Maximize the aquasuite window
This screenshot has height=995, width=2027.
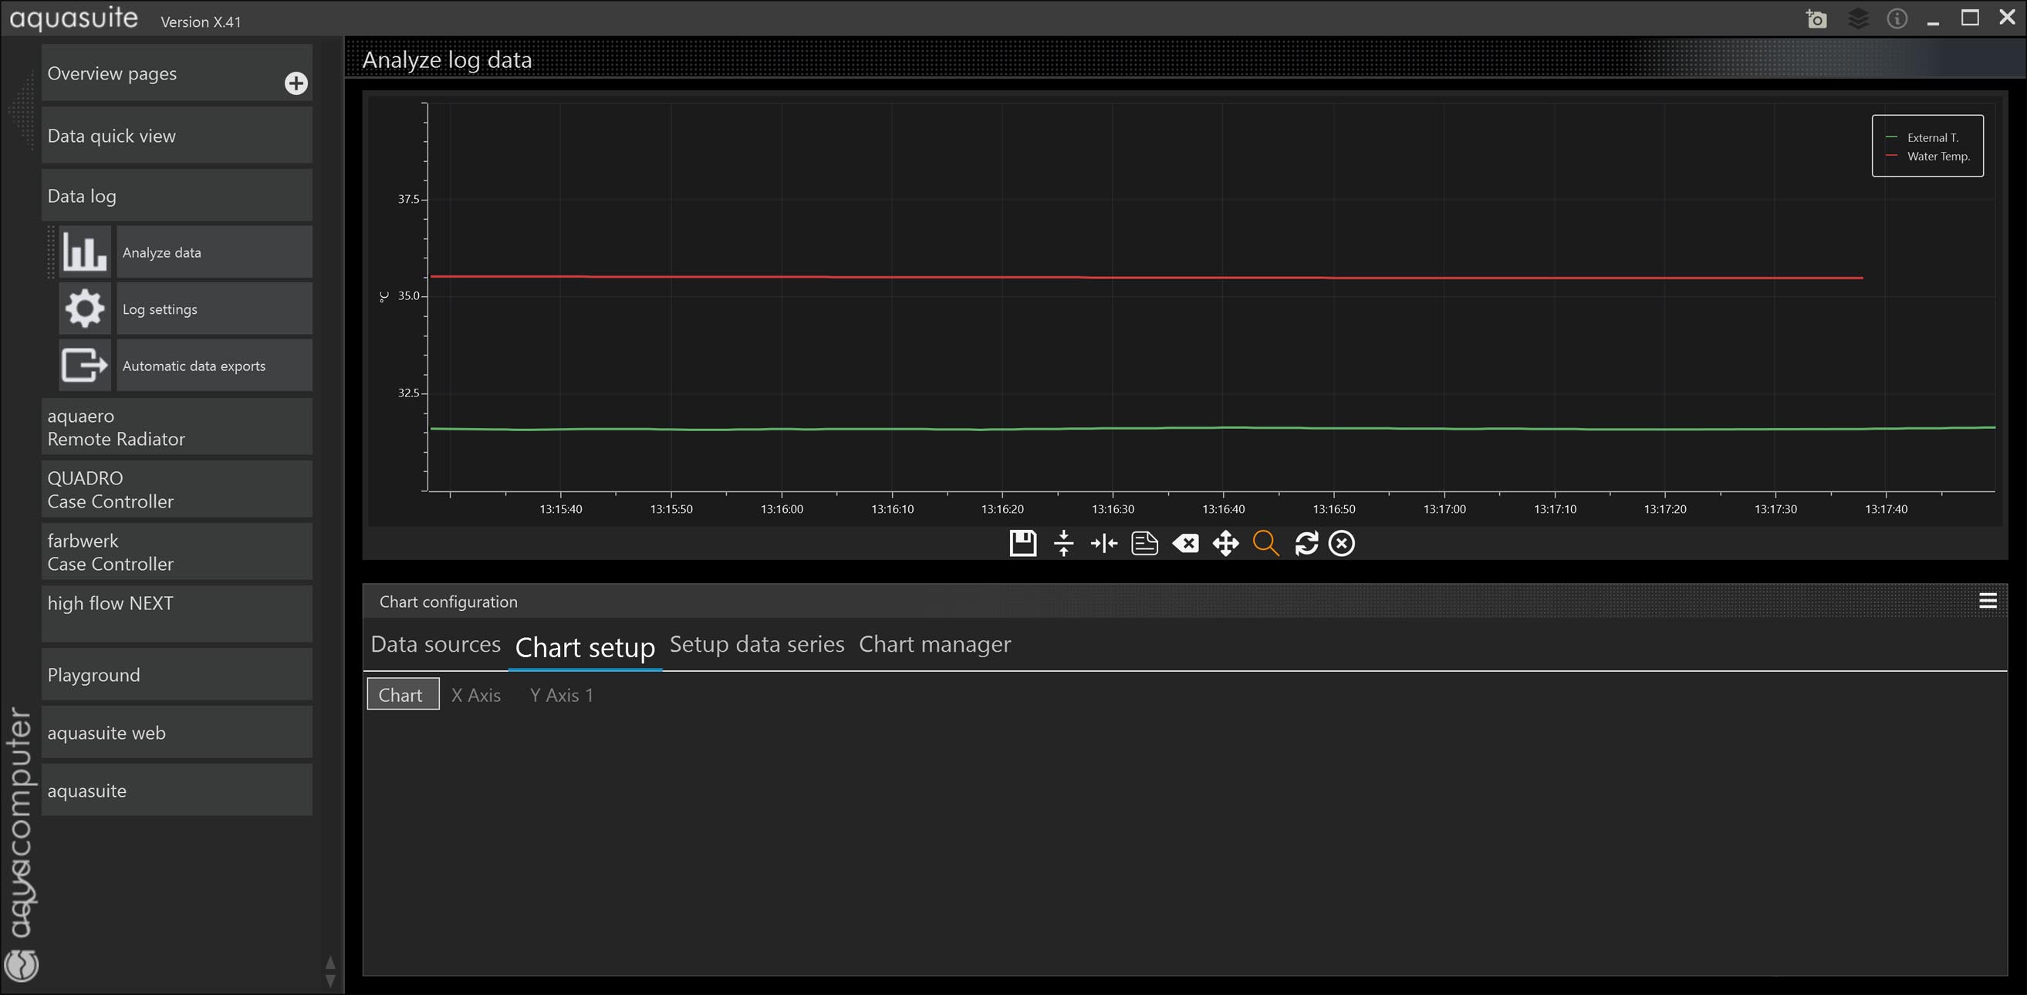(1970, 18)
